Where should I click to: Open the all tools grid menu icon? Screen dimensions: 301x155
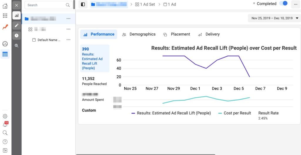tap(5, 16)
